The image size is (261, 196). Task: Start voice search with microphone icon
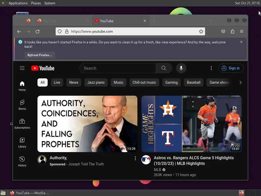click(x=181, y=68)
